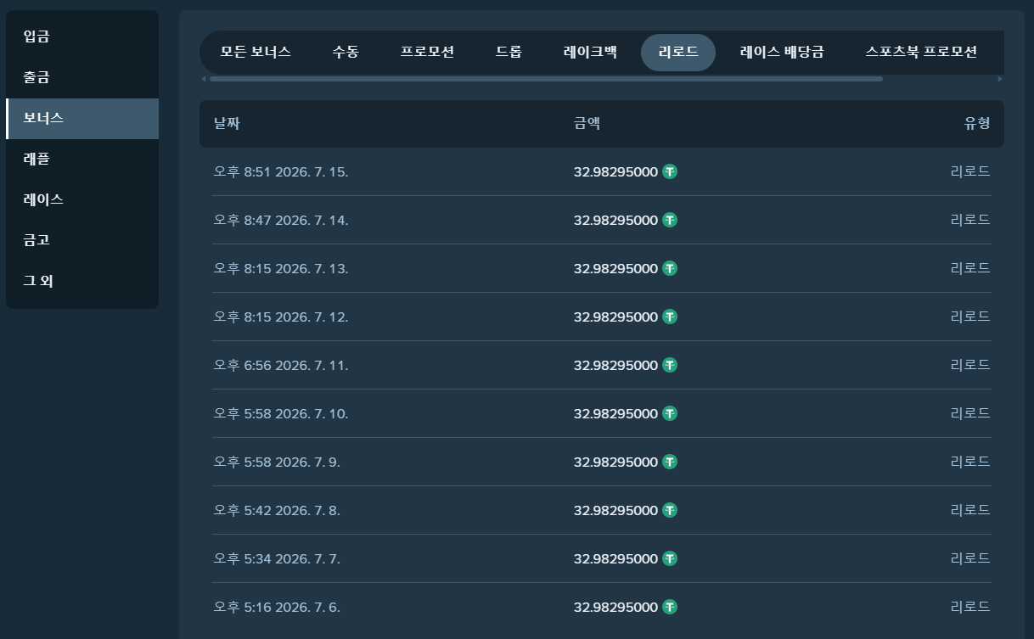Open the 그 외 sidebar section

82,281
